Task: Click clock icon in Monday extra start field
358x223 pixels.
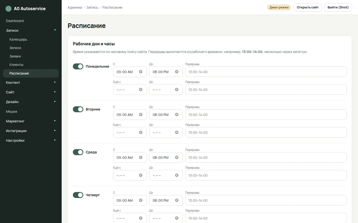Action: pyautogui.click(x=141, y=90)
